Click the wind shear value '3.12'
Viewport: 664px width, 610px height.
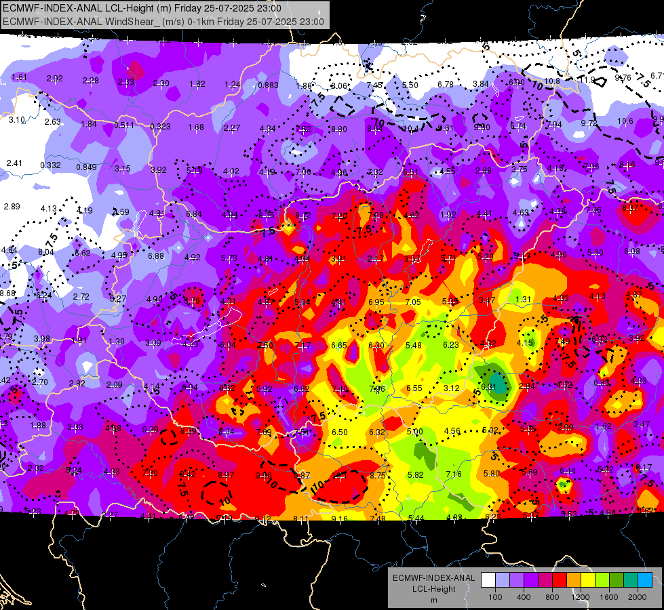point(452,388)
